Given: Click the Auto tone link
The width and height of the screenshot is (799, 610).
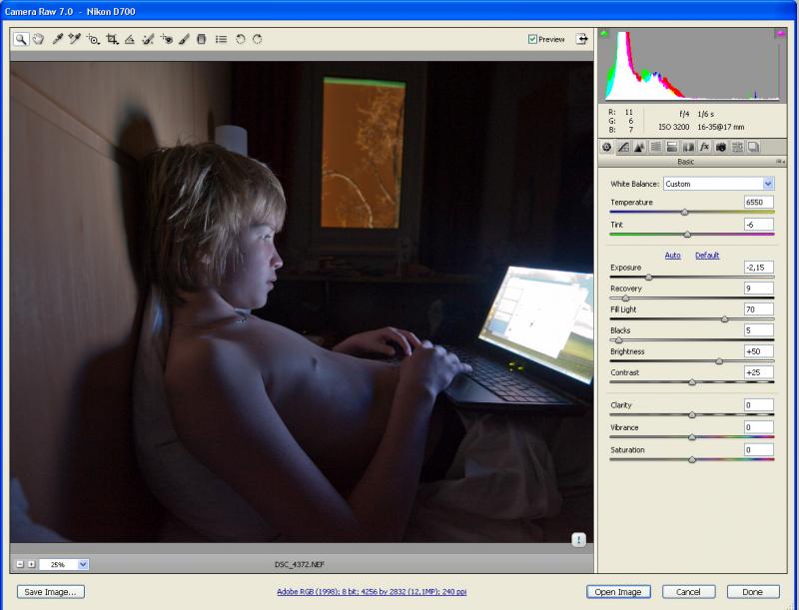Looking at the screenshot, I should 672,256.
